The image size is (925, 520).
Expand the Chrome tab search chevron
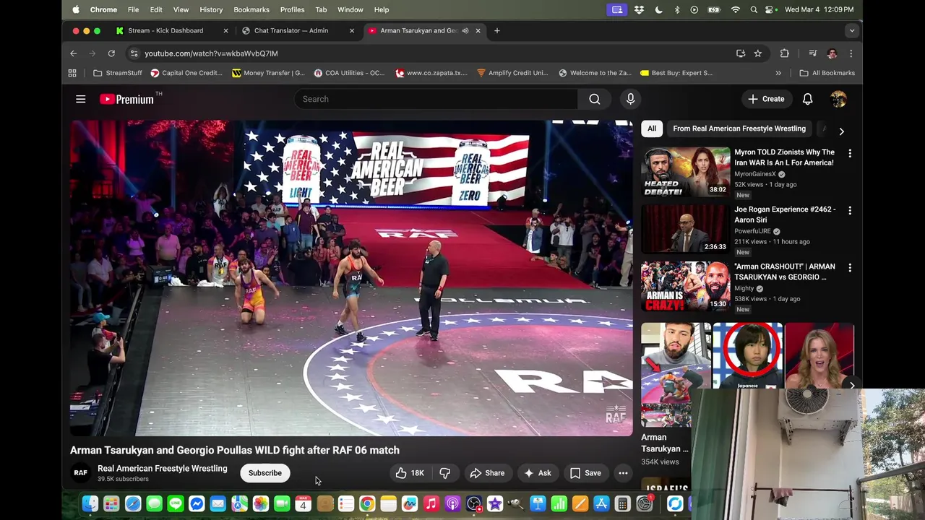click(852, 30)
